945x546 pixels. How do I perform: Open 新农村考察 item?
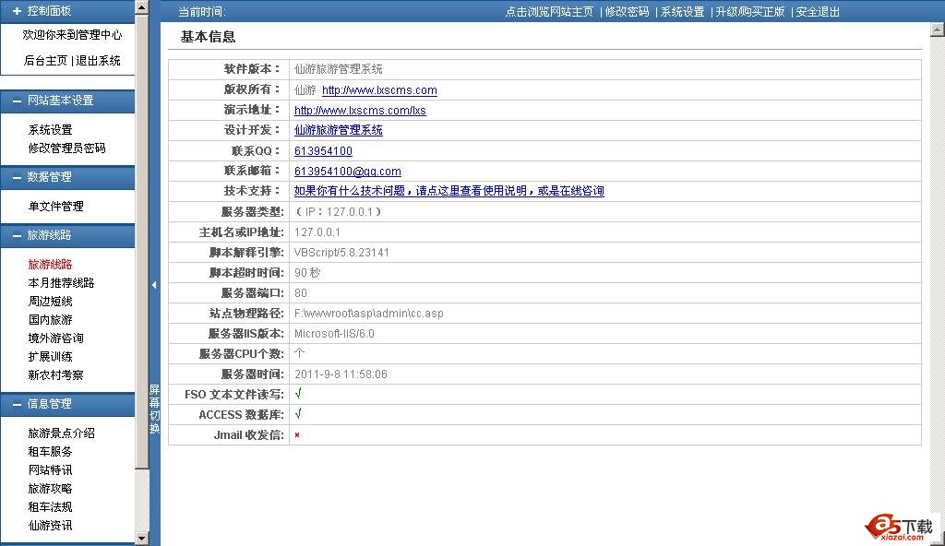[55, 374]
